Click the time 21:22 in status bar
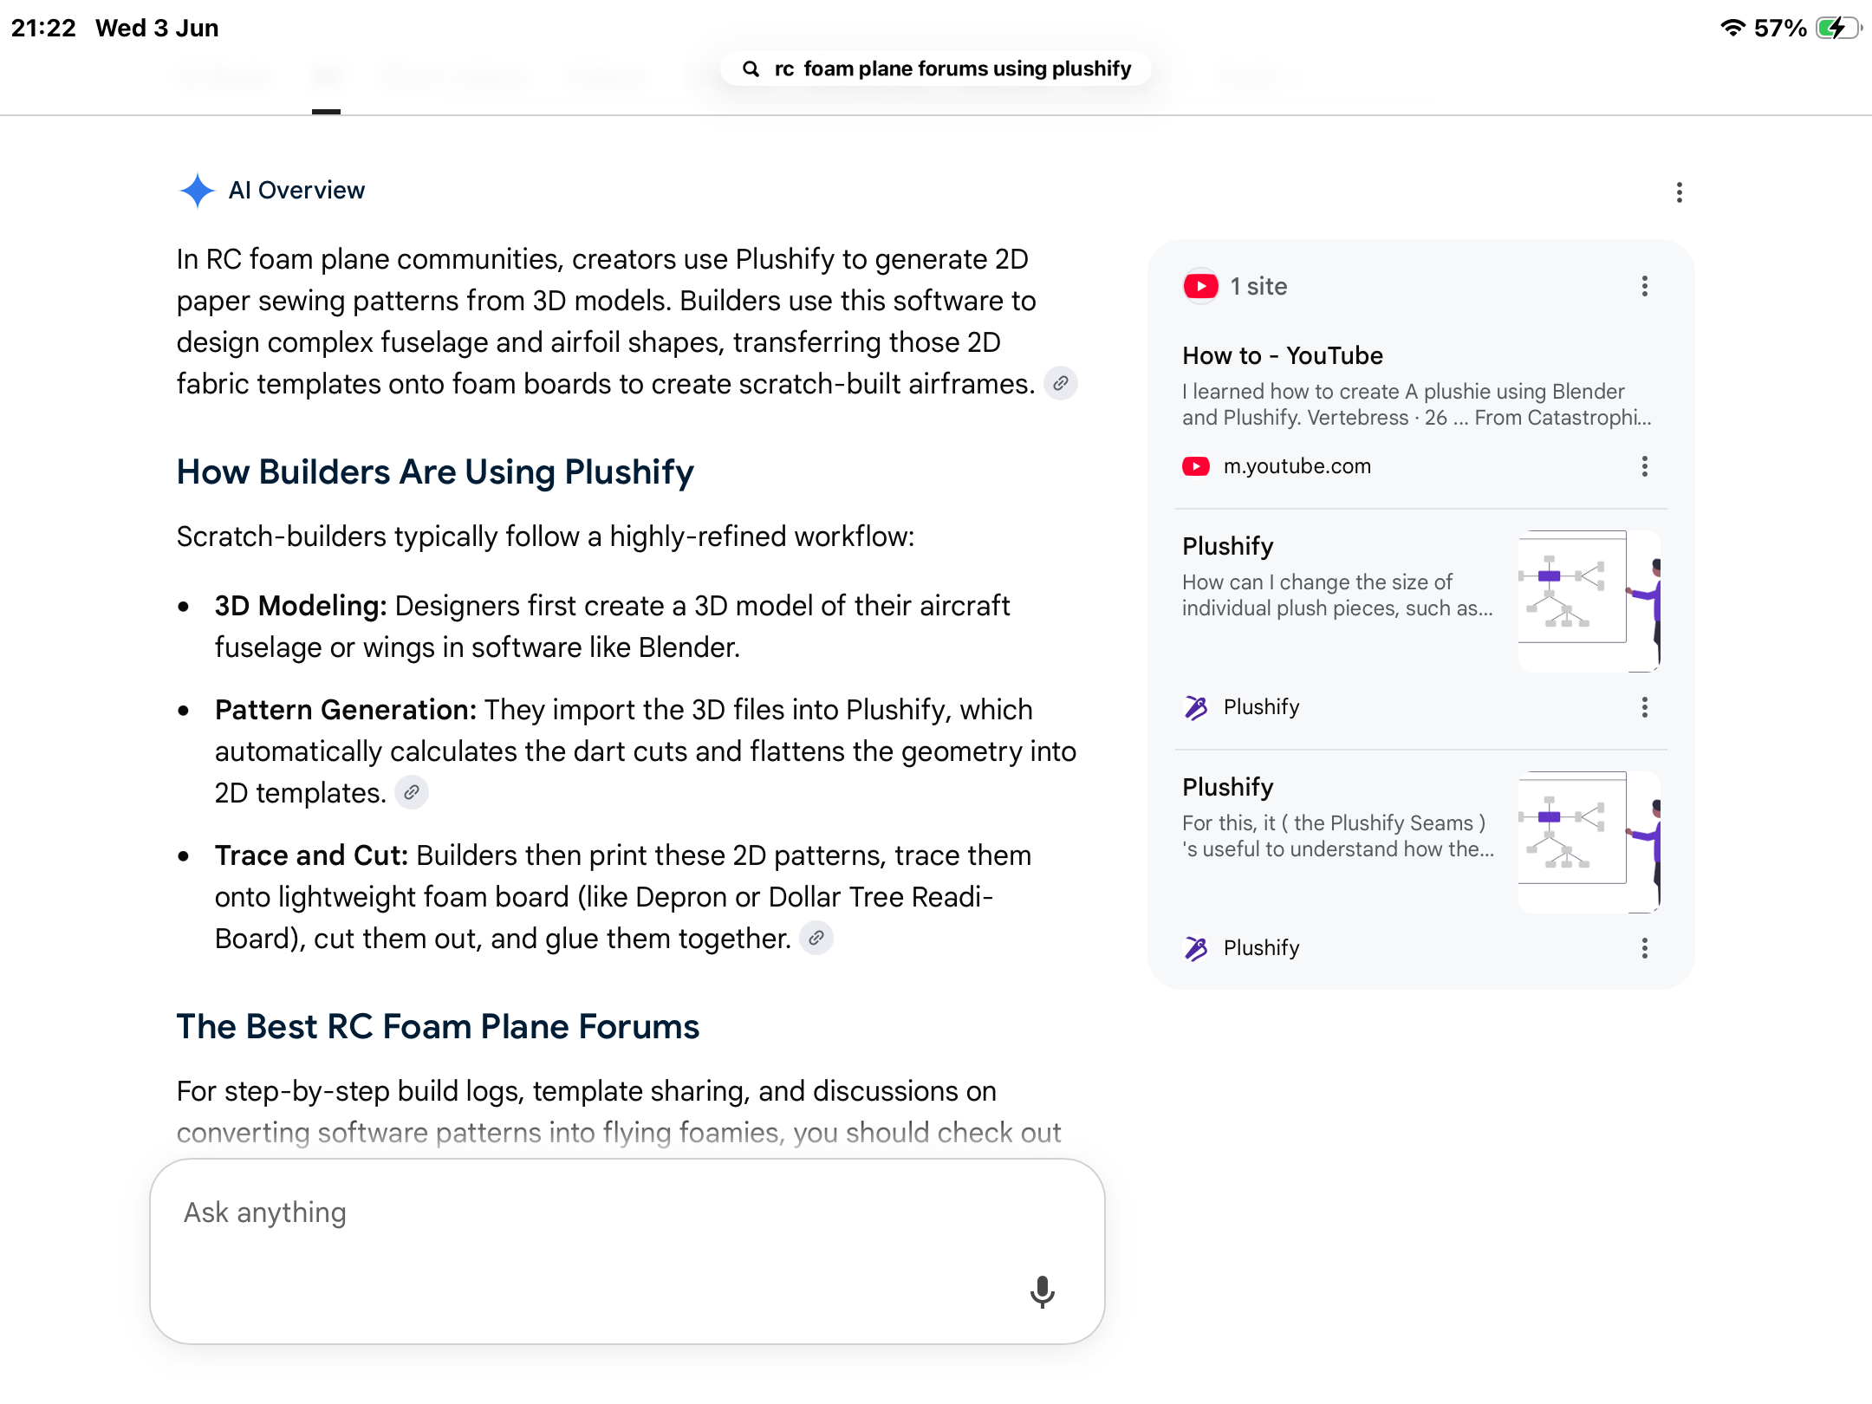1872x1404 pixels. tap(43, 28)
